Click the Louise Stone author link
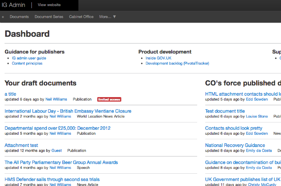The width and height of the screenshot is (281, 186). 257,116
